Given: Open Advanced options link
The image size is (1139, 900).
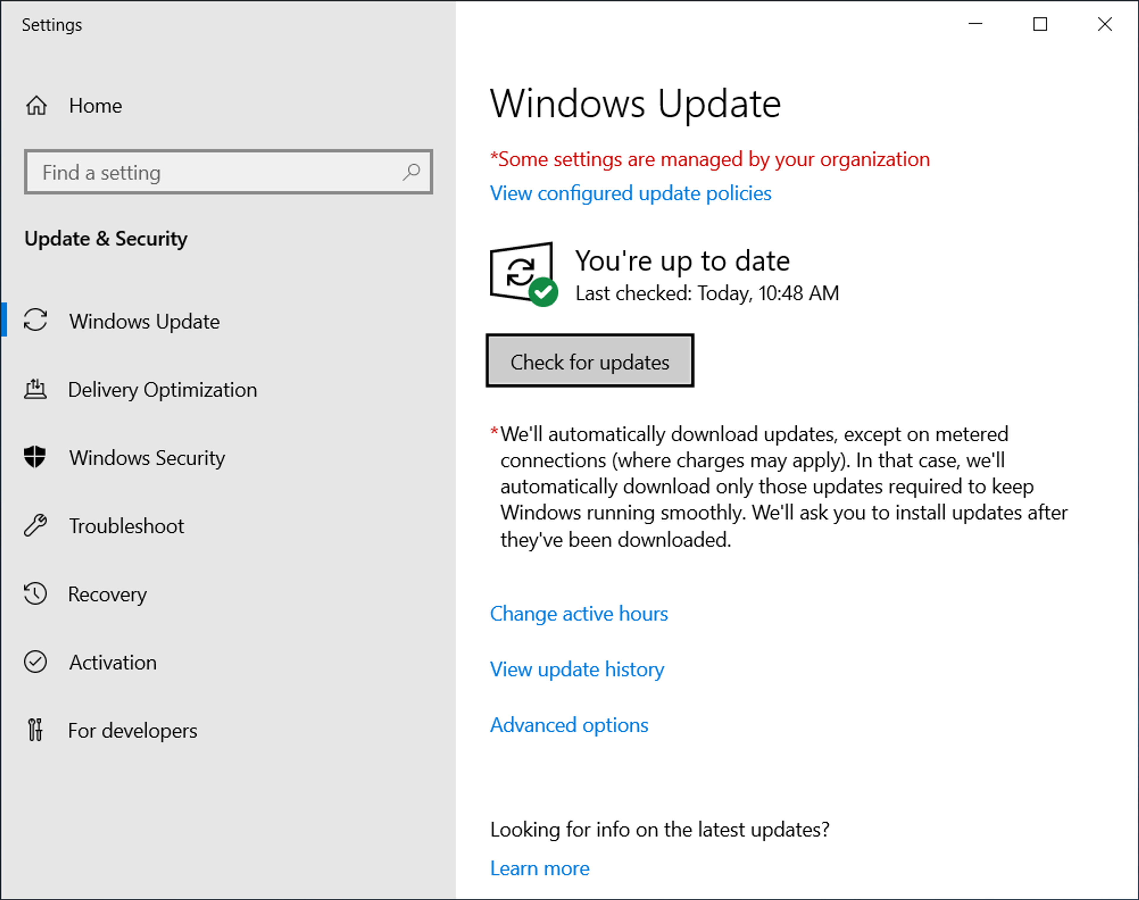Looking at the screenshot, I should pos(569,725).
